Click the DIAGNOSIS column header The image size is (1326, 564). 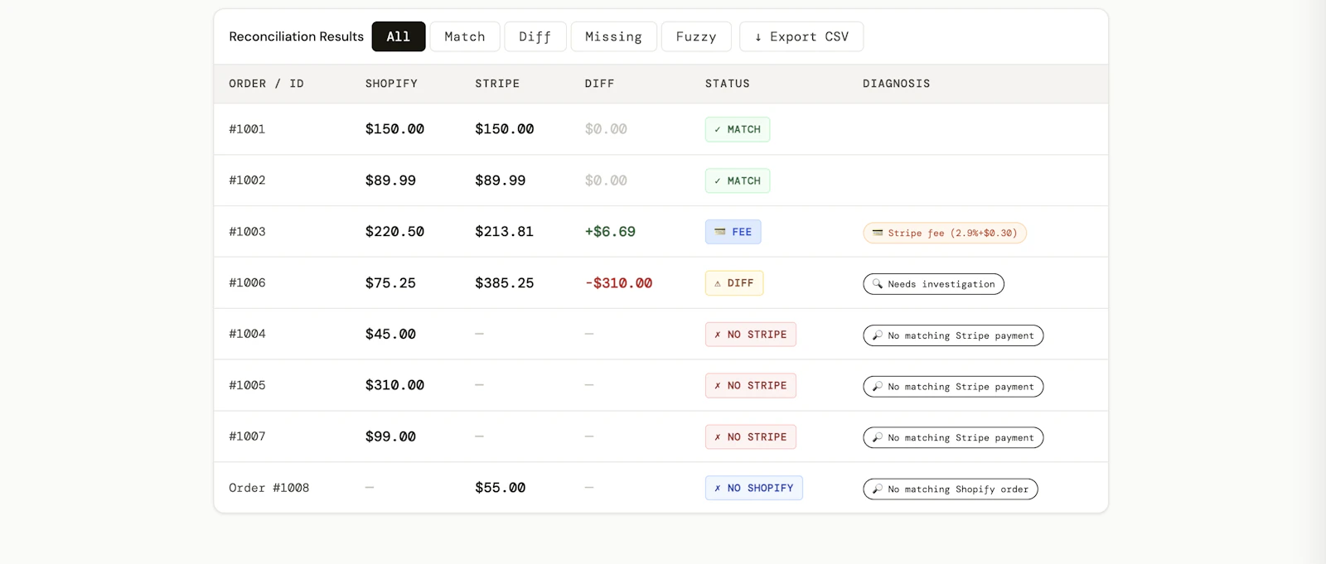coord(897,84)
